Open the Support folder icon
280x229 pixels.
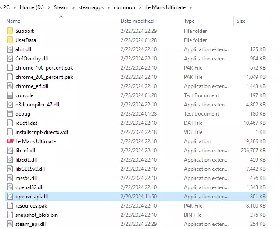point(10,31)
